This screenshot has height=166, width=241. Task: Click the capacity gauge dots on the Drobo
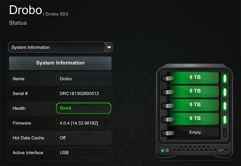tap(195, 150)
